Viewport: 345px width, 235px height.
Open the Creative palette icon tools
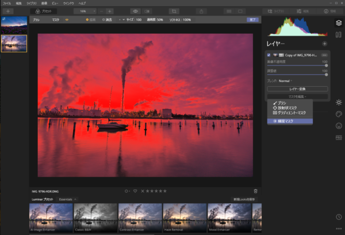[x=339, y=114]
